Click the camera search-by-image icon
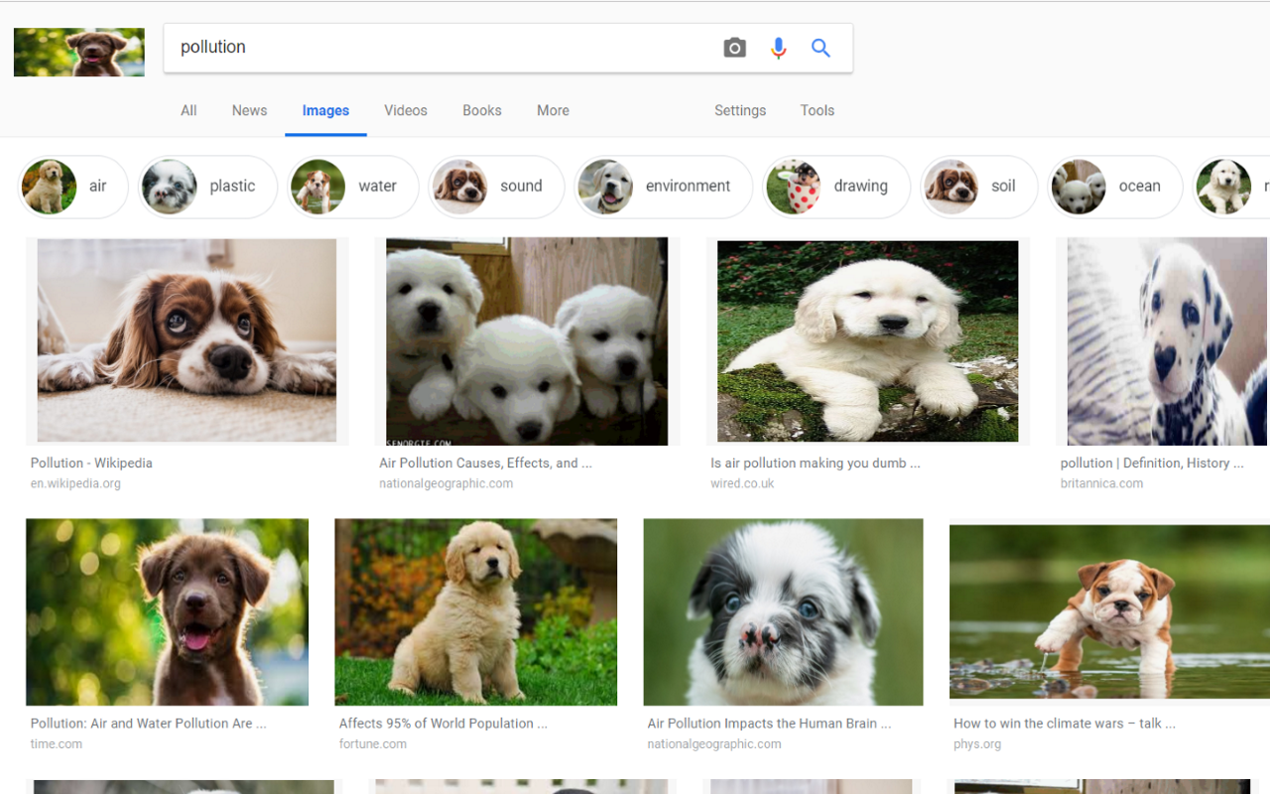 (x=734, y=48)
